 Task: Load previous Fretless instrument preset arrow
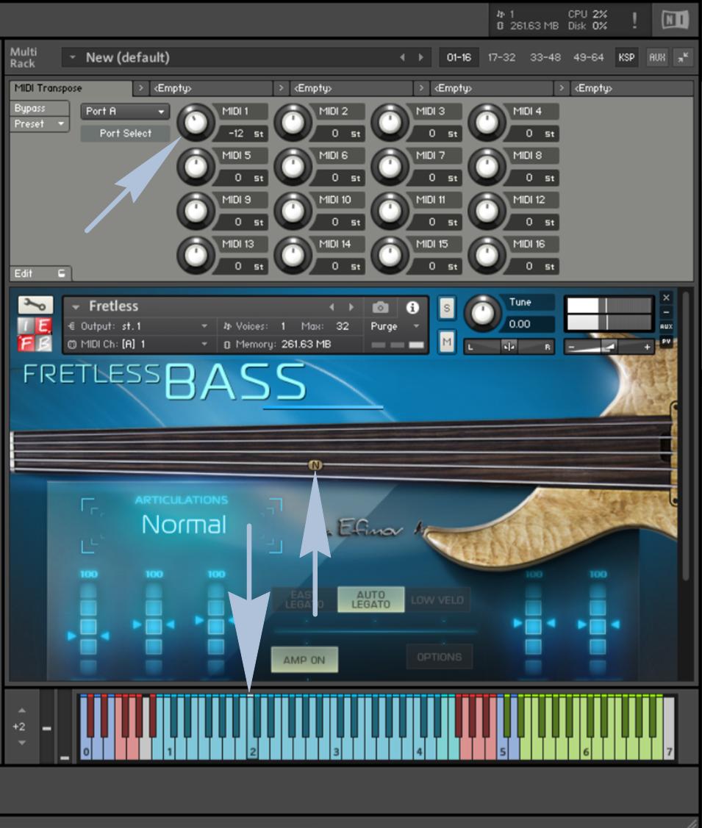point(332,307)
